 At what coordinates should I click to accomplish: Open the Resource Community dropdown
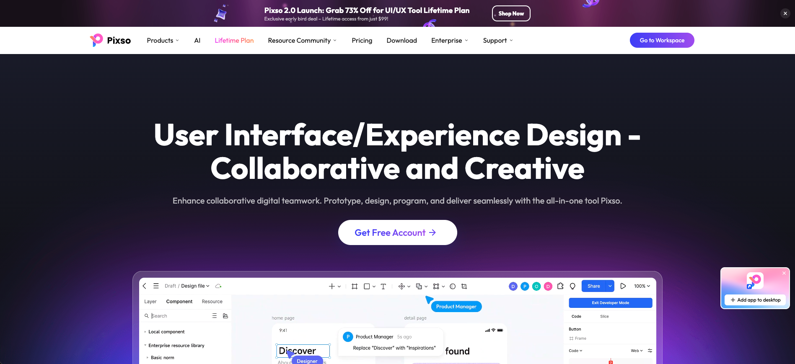(302, 40)
